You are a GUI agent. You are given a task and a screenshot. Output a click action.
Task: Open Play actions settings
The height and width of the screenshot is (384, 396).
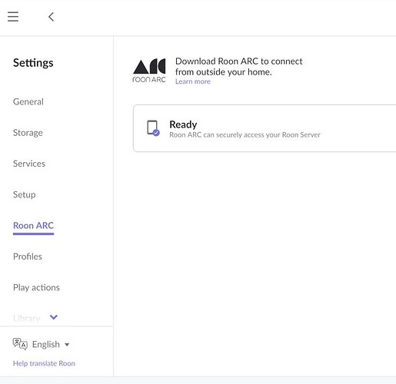[36, 287]
